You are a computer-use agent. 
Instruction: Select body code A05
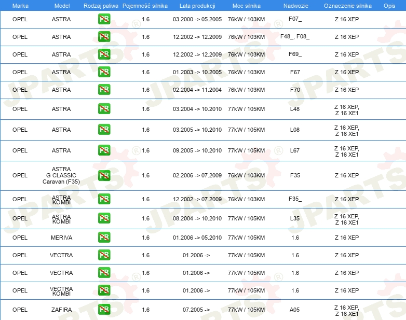tap(295, 310)
